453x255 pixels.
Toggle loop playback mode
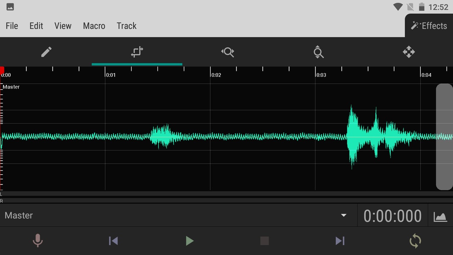pyautogui.click(x=415, y=241)
